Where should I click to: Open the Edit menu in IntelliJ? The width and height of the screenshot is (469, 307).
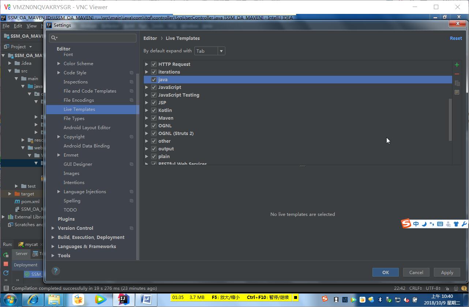click(18, 26)
